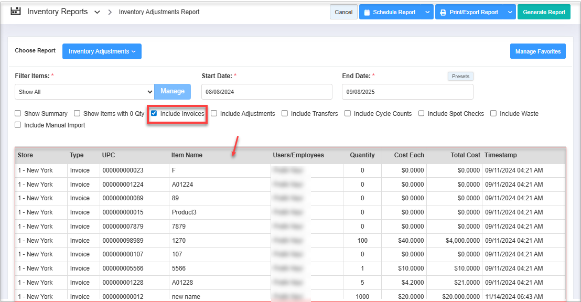This screenshot has height=302, width=581.
Task: Expand the Inventory Reports title chevron
Action: coord(97,12)
